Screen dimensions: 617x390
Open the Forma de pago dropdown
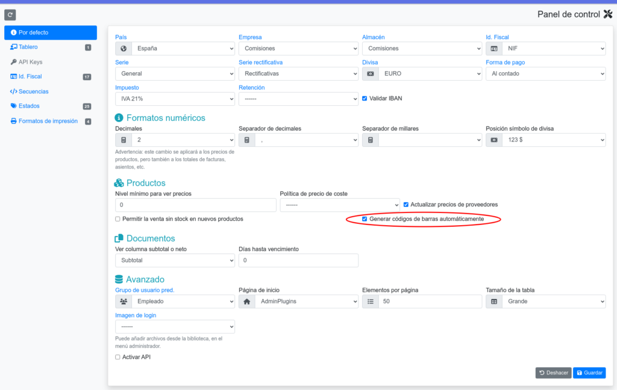(x=545, y=73)
